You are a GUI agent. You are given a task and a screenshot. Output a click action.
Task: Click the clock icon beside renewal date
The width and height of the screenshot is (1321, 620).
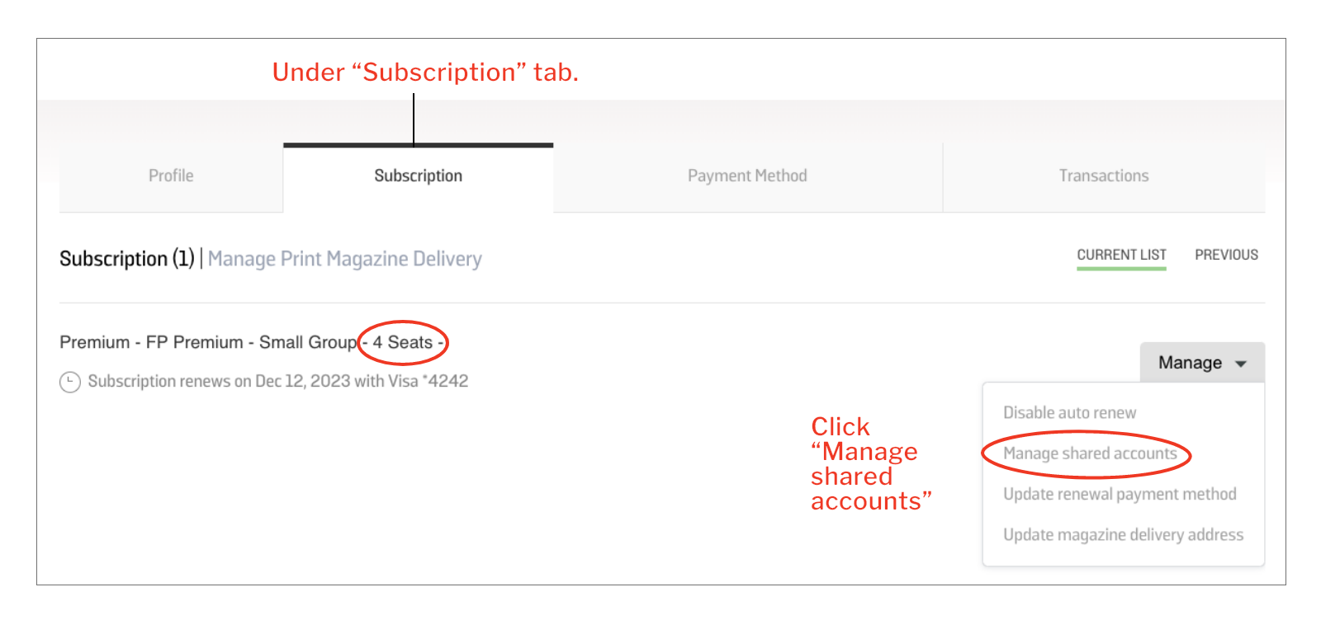click(70, 382)
